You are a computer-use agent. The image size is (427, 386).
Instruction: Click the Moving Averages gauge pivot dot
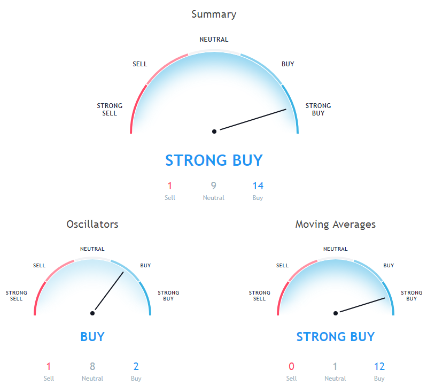pyautogui.click(x=336, y=313)
